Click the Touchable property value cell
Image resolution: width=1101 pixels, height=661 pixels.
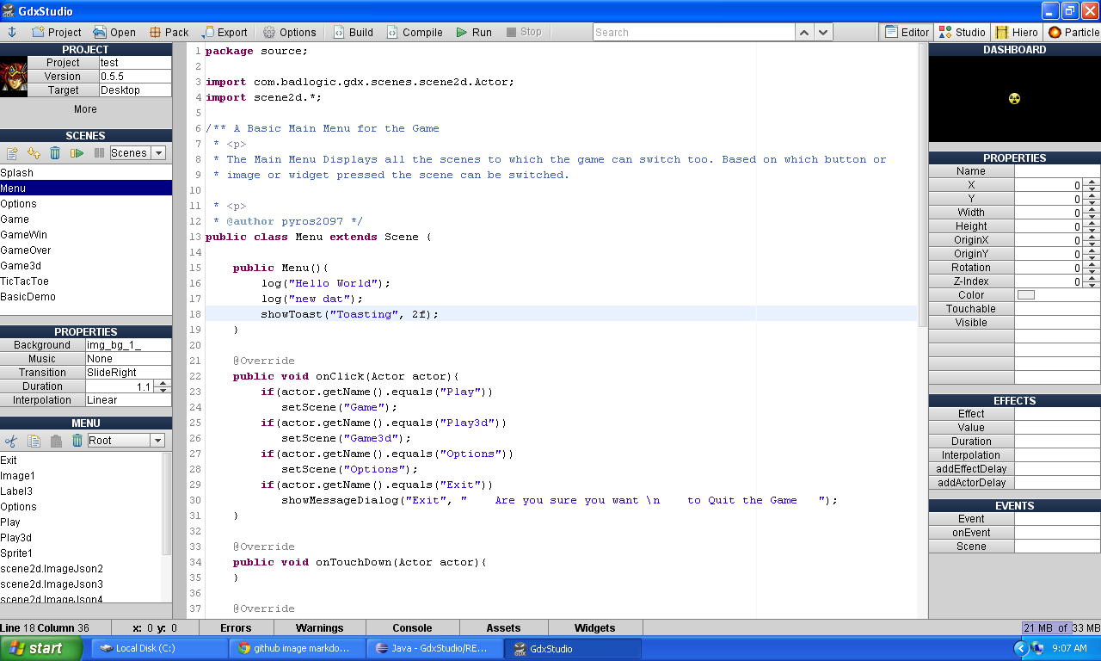[x=1057, y=309]
